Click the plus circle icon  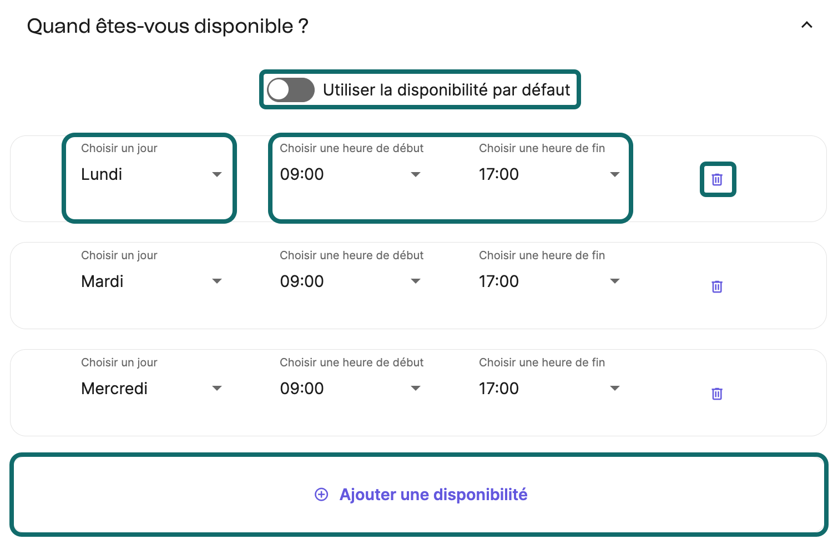321,495
